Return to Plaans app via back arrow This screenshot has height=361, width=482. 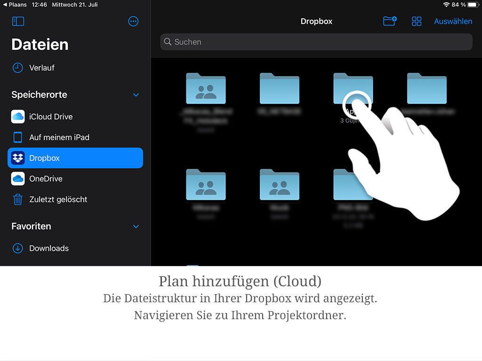click(15, 5)
